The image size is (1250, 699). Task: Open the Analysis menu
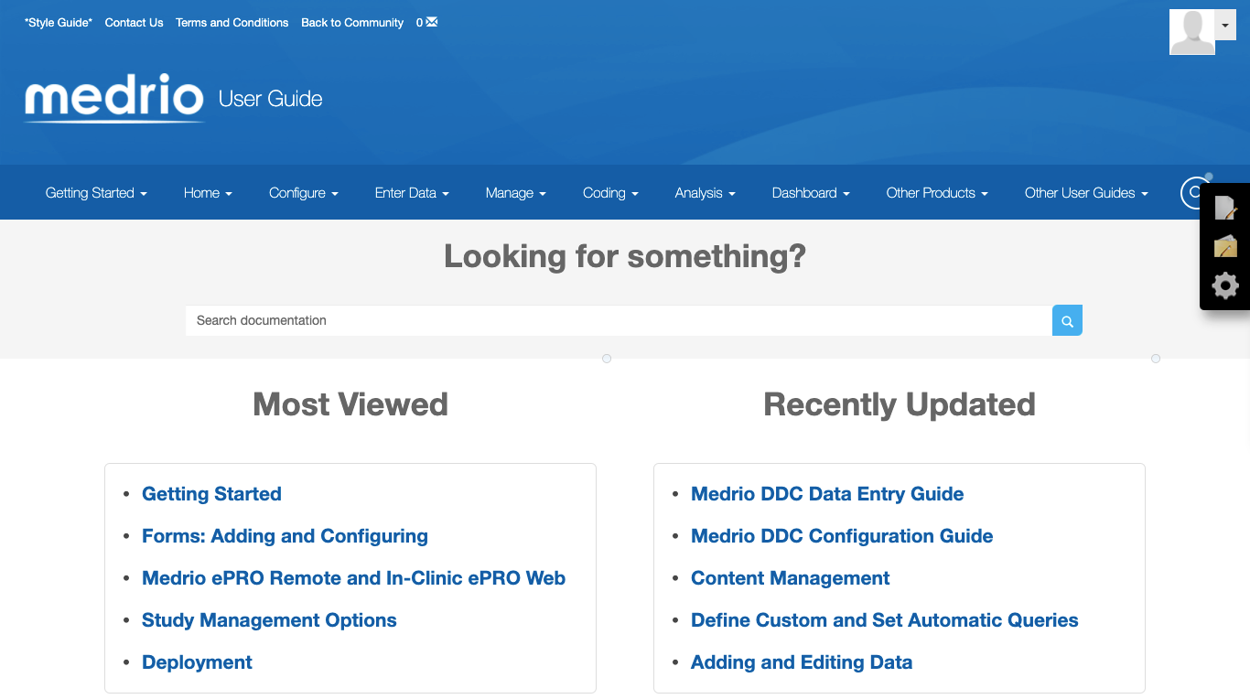tap(705, 193)
